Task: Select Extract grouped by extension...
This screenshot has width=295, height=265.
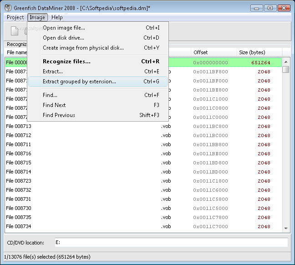Action: click(98, 82)
